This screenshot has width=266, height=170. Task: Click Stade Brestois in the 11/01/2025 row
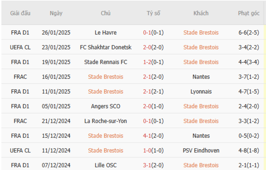pyautogui.click(x=106, y=91)
